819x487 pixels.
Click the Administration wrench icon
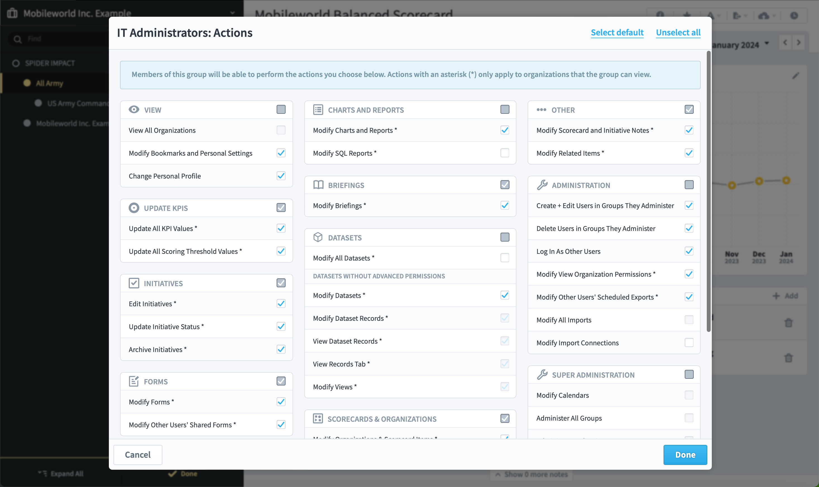point(542,185)
